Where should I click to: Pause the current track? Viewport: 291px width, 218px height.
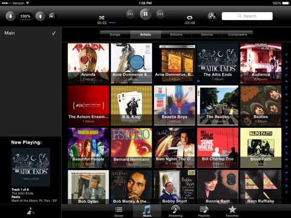pos(145,14)
